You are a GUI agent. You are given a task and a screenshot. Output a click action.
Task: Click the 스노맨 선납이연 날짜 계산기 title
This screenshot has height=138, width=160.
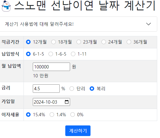(85, 6)
